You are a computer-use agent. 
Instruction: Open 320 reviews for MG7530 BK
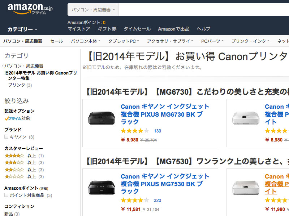coord(158,201)
